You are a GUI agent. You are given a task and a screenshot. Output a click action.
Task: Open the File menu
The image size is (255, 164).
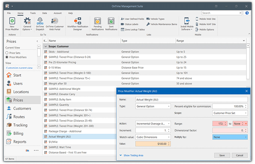click(x=9, y=13)
